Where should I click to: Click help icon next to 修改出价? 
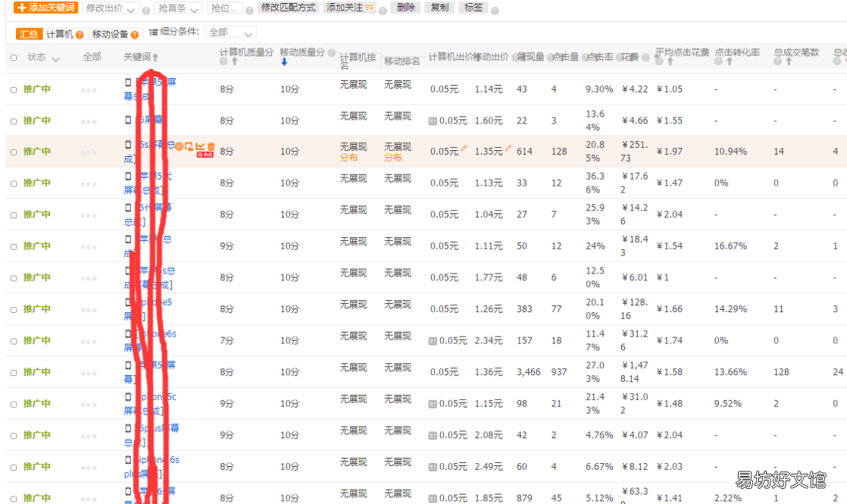[145, 11]
